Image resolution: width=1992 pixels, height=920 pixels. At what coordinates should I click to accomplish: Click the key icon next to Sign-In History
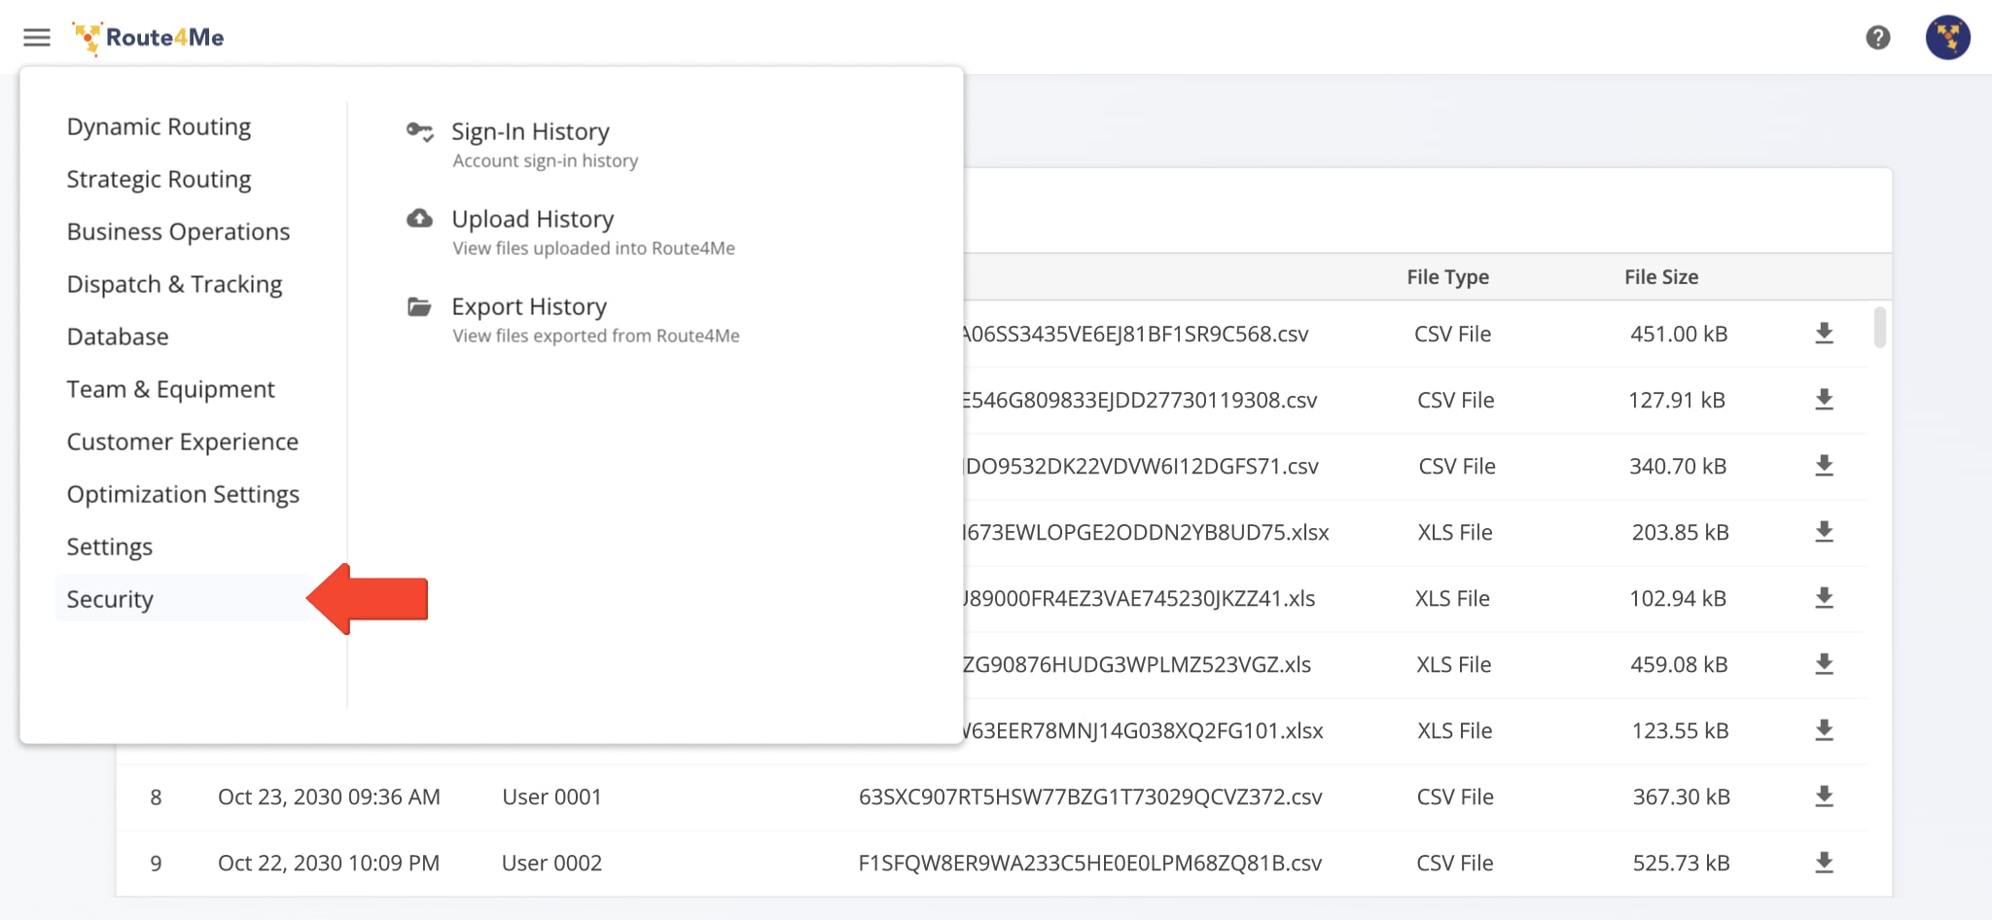(x=420, y=134)
